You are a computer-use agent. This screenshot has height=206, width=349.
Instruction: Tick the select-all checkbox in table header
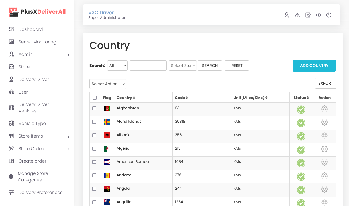pyautogui.click(x=95, y=98)
